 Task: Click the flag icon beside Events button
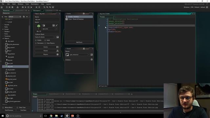[57, 47]
